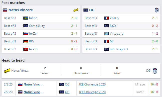This screenshot has width=162, height=97.
Task: Open the mousesports match row
Action: (121, 49)
